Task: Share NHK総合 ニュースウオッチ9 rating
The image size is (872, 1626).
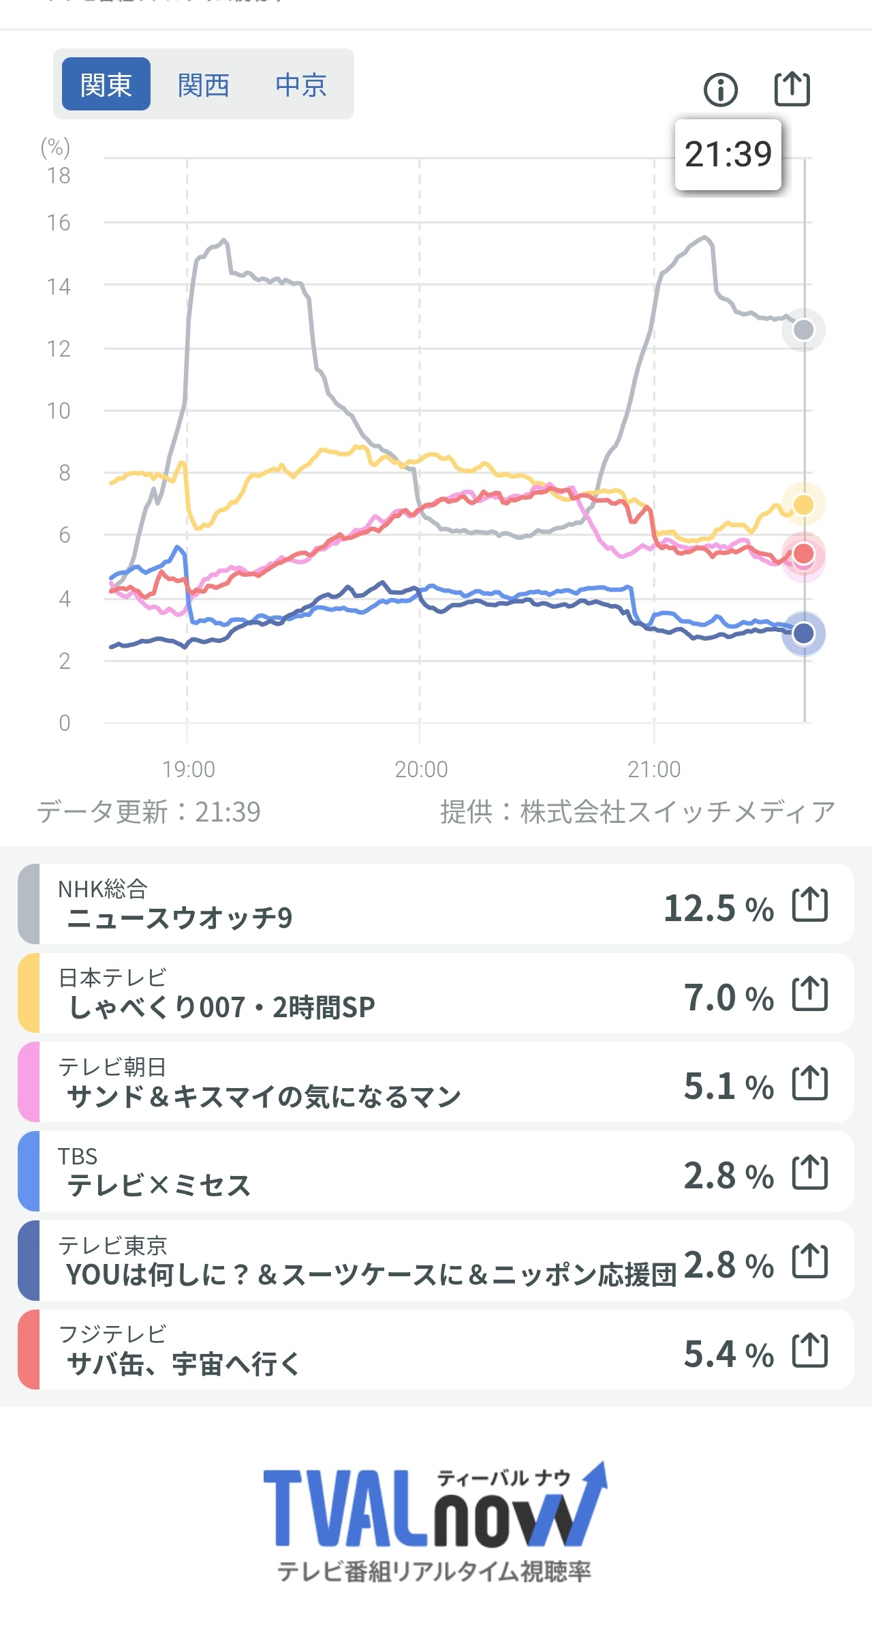Action: (810, 905)
